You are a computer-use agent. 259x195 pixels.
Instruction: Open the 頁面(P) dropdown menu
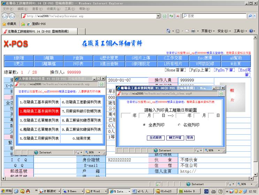pyautogui.click(x=206, y=31)
